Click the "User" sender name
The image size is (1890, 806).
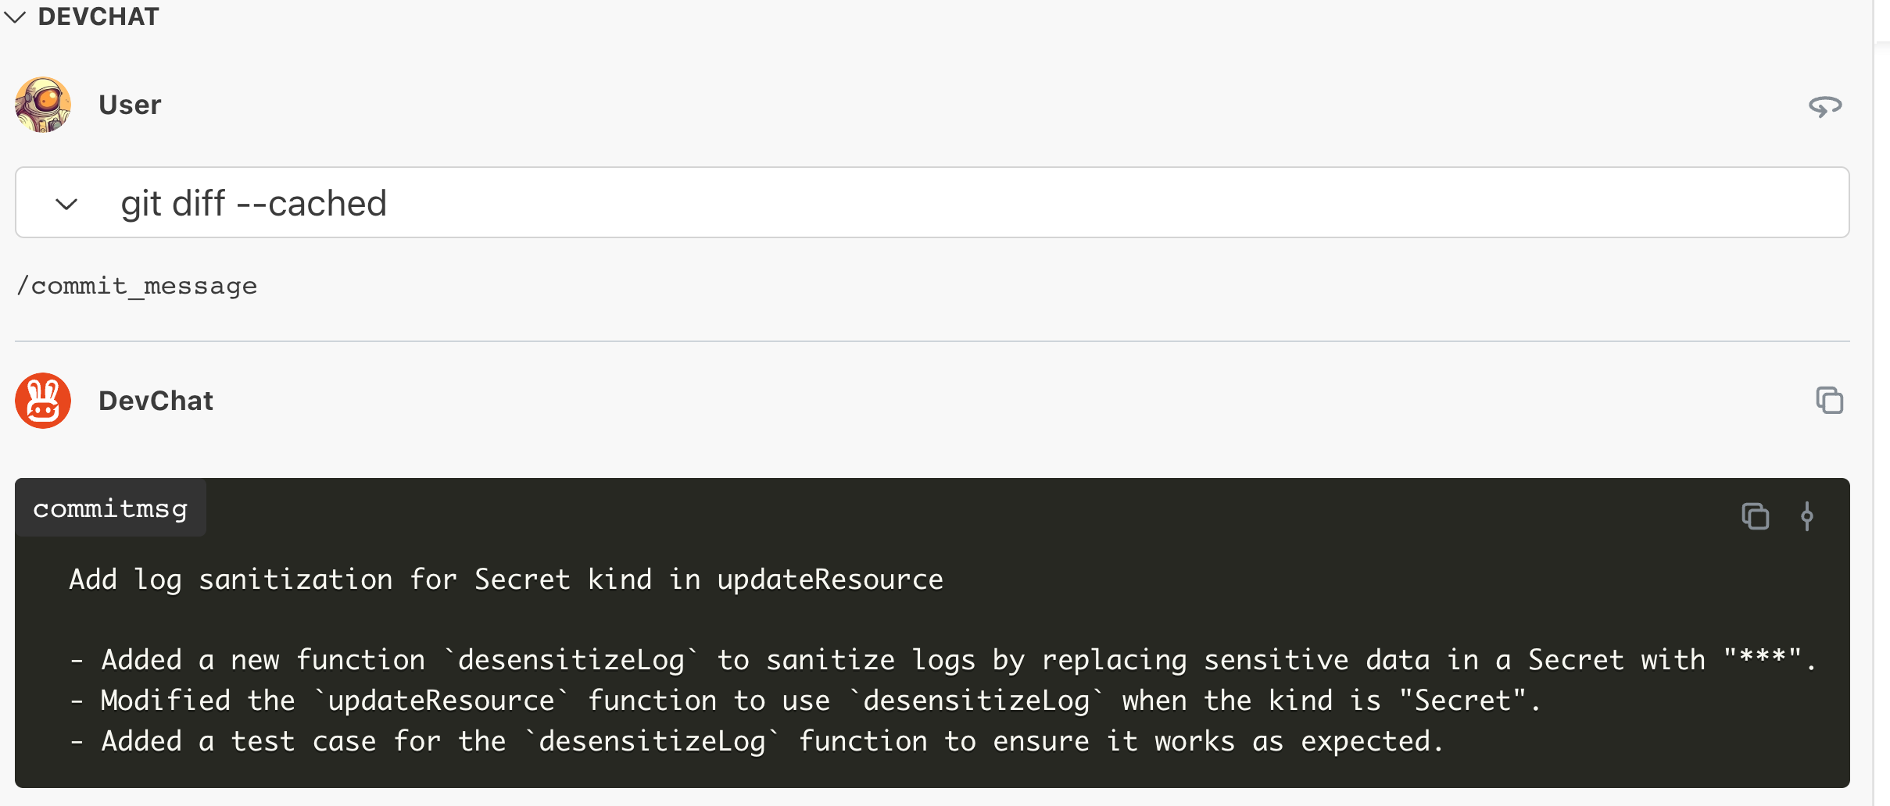point(130,105)
